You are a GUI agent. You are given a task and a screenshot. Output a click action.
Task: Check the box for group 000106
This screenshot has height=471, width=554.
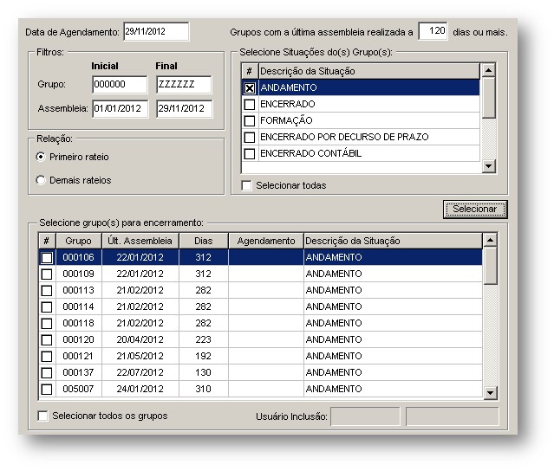coord(47,257)
